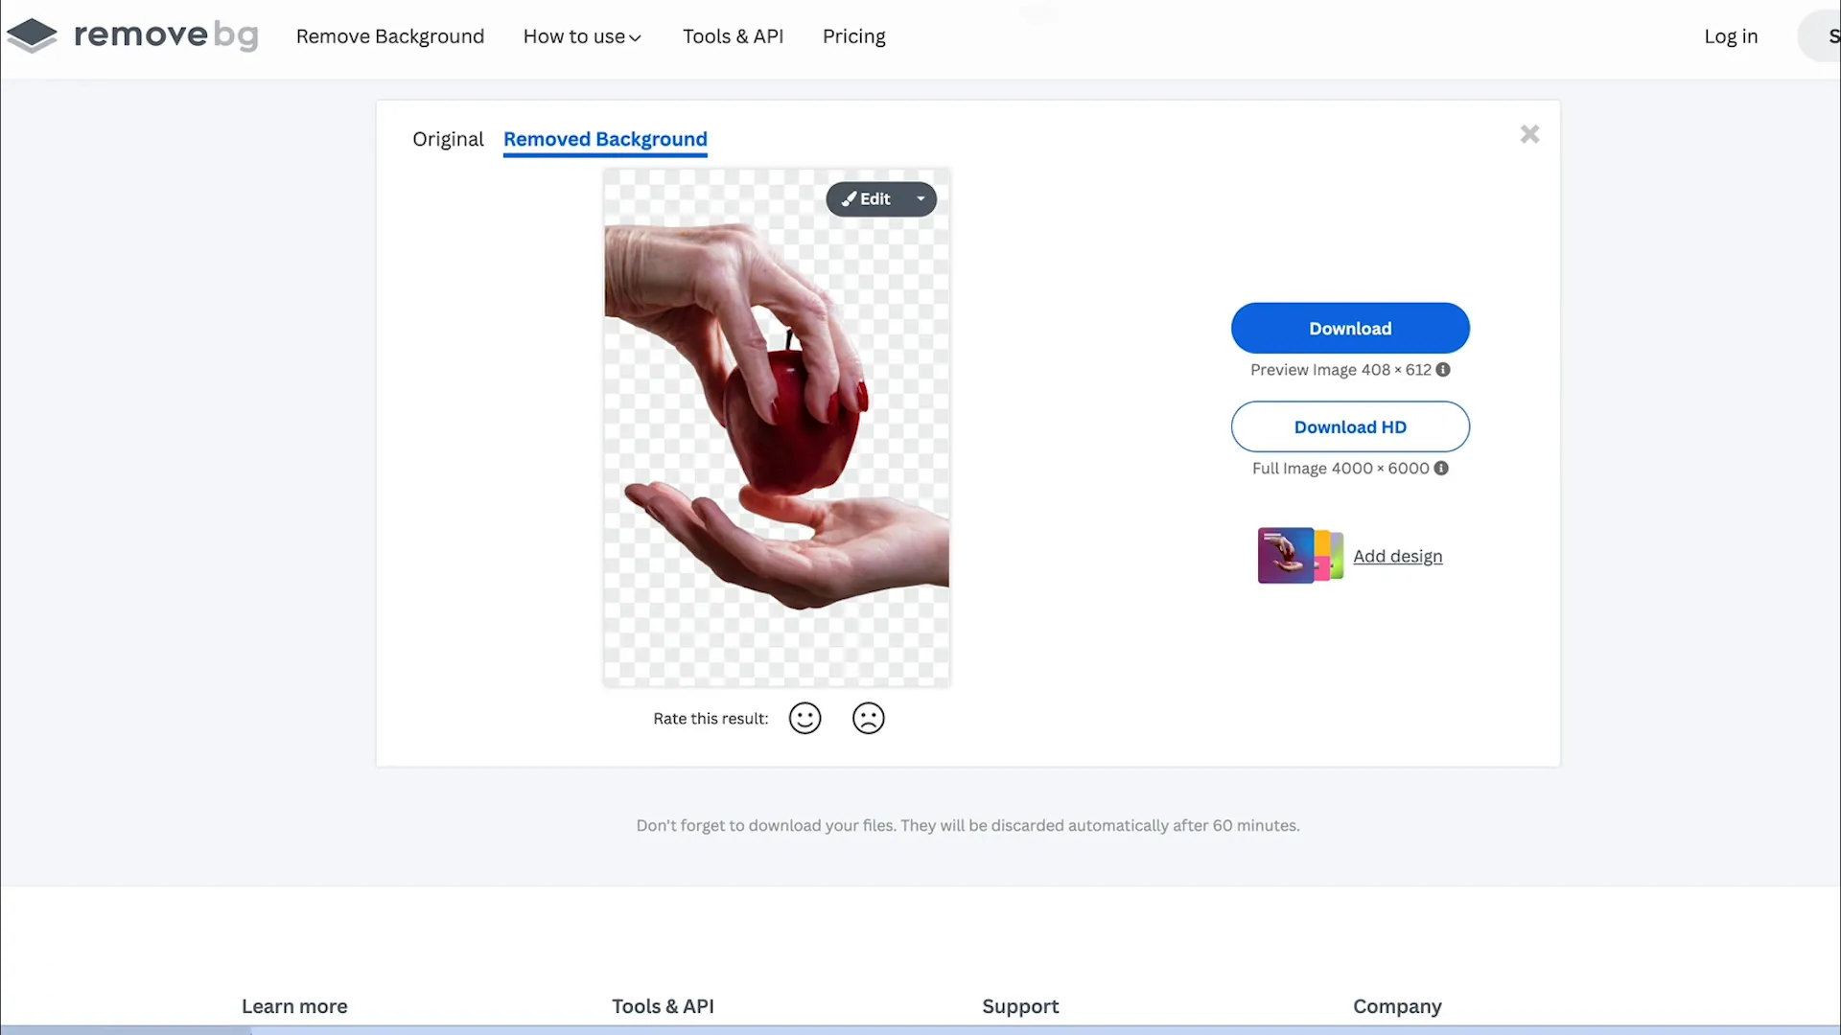Close the result panel with X
This screenshot has height=1035, width=1841.
tap(1529, 134)
